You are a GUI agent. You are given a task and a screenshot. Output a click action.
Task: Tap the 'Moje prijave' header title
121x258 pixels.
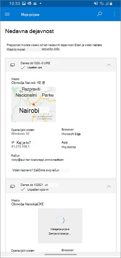pyautogui.click(x=30, y=15)
